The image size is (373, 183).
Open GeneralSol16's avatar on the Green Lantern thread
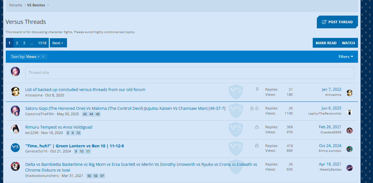pyautogui.click(x=15, y=148)
